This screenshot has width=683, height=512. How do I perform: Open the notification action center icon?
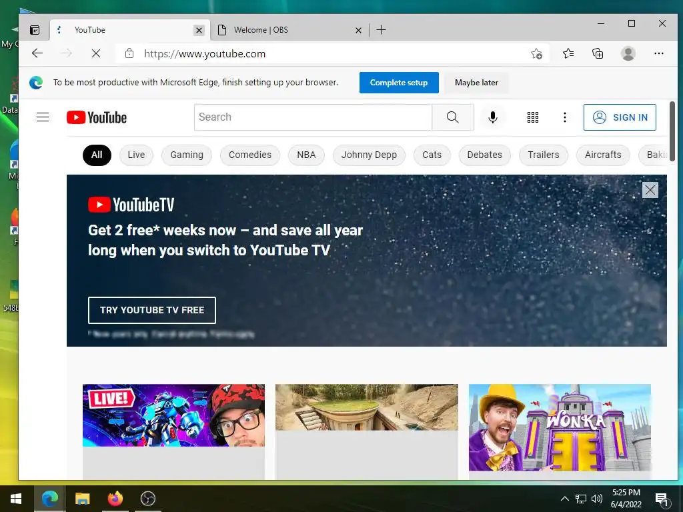click(x=662, y=499)
